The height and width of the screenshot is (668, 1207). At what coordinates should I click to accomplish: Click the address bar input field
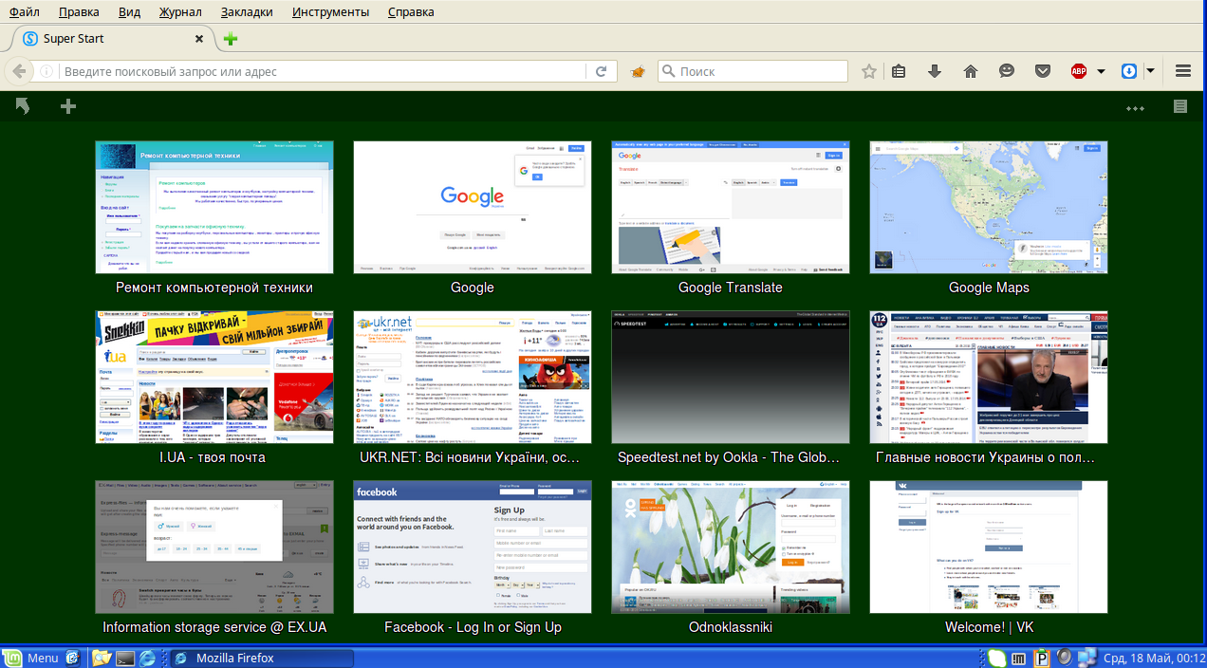323,71
